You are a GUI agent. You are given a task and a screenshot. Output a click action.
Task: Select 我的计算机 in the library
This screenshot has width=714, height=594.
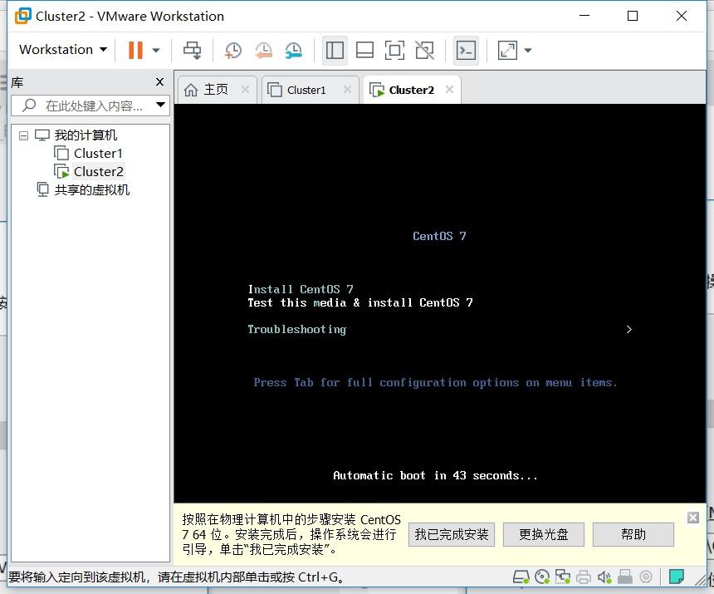click(86, 135)
